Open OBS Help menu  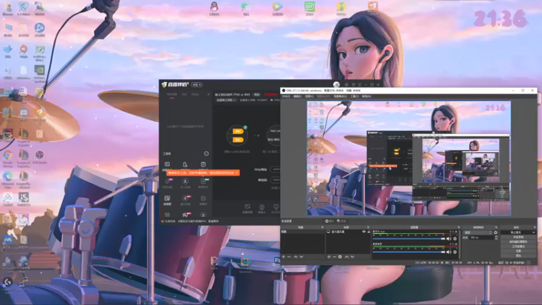(367, 96)
